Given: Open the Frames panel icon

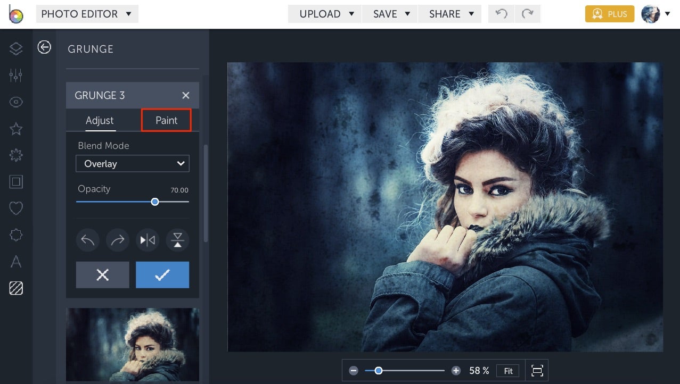Looking at the screenshot, I should (x=15, y=181).
